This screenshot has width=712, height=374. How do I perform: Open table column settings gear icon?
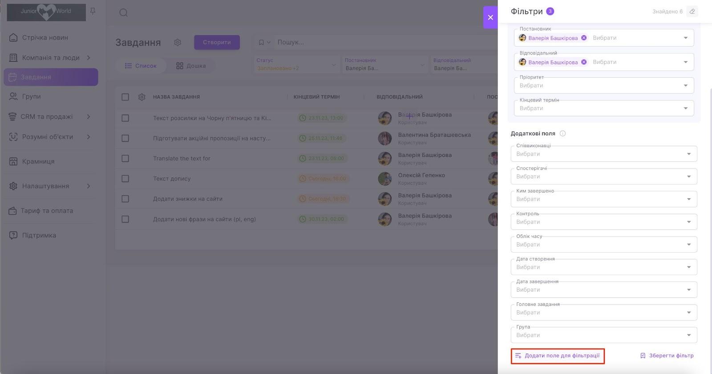click(x=142, y=97)
